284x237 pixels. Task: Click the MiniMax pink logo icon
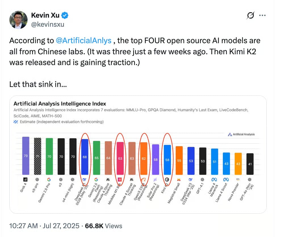120,180
